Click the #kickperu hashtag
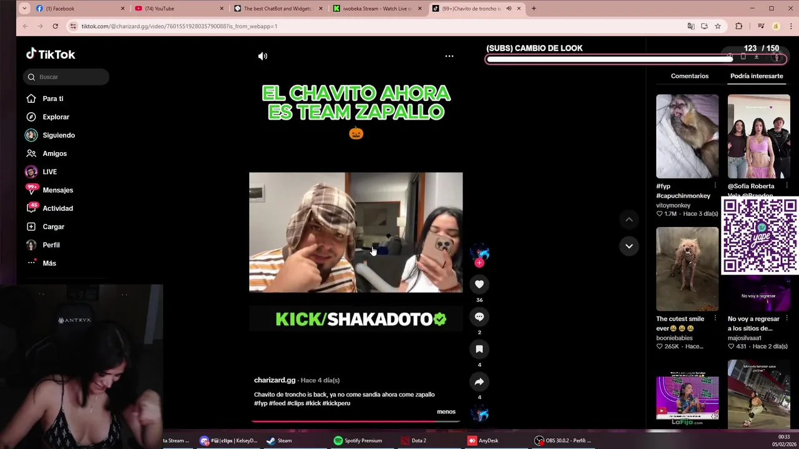 pyautogui.click(x=336, y=403)
